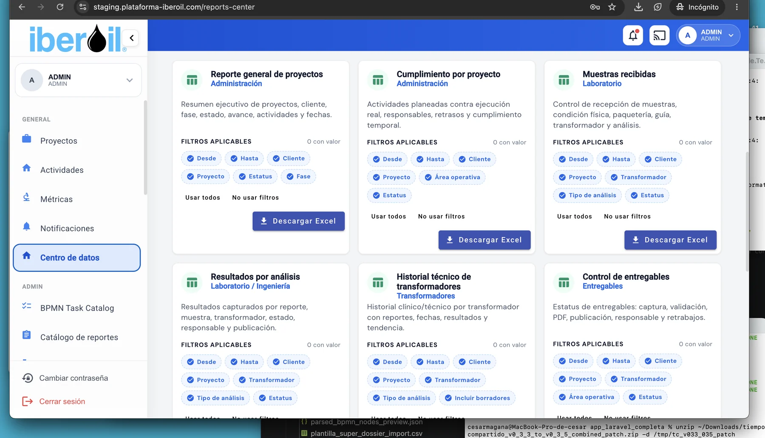The height and width of the screenshot is (438, 765).
Task: Reload the page in browser toolbar
Action: click(x=60, y=7)
